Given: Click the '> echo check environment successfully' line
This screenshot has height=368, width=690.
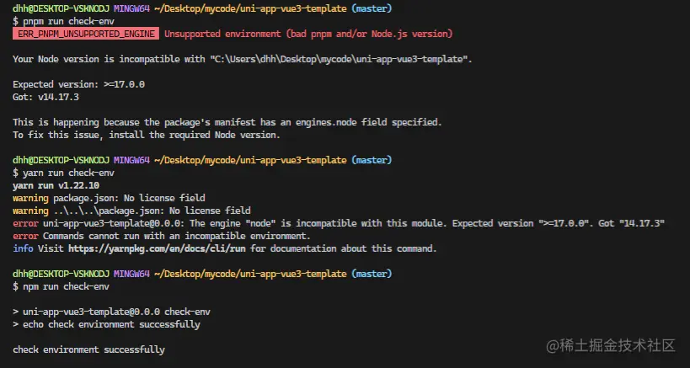Looking at the screenshot, I should [106, 325].
